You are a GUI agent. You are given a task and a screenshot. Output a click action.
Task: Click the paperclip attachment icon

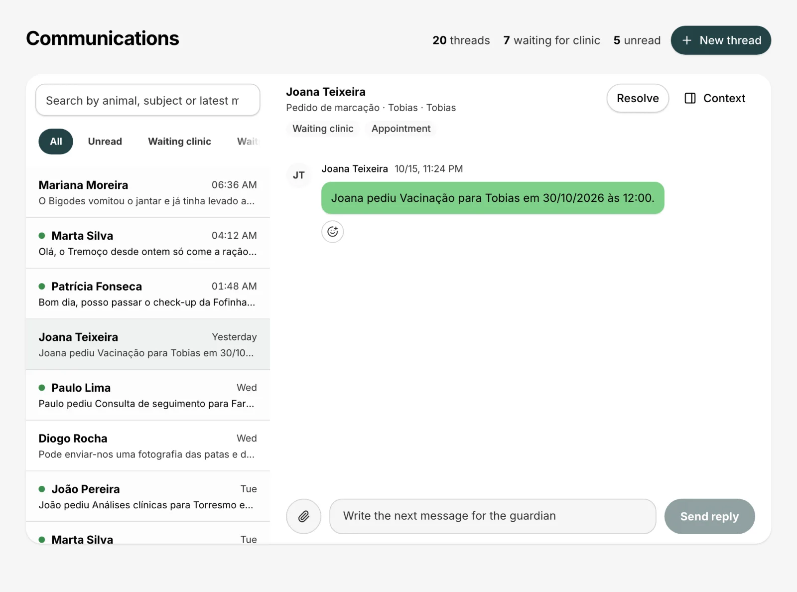(x=303, y=516)
